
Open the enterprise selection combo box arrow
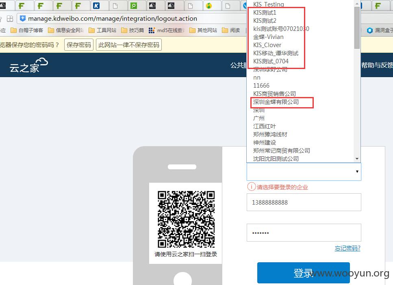[357, 172]
